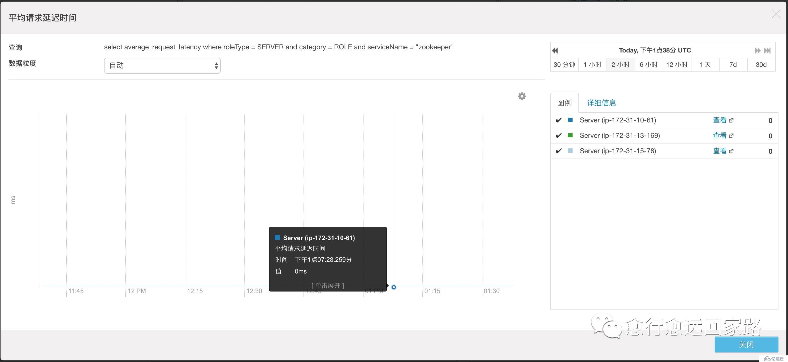Select the 7d time range

[733, 65]
